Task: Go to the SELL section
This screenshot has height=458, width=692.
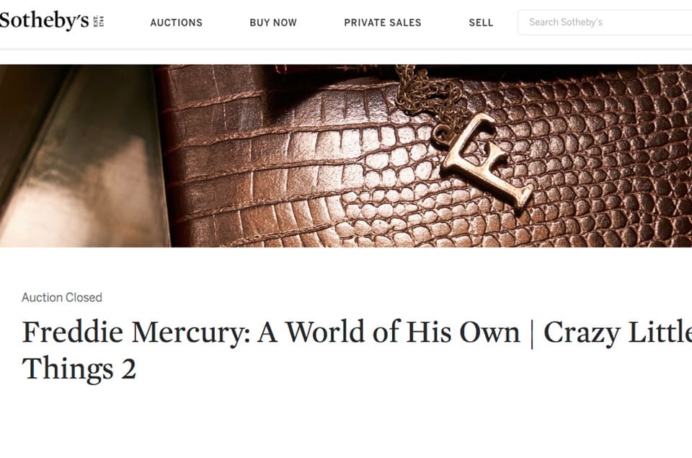Action: click(481, 22)
